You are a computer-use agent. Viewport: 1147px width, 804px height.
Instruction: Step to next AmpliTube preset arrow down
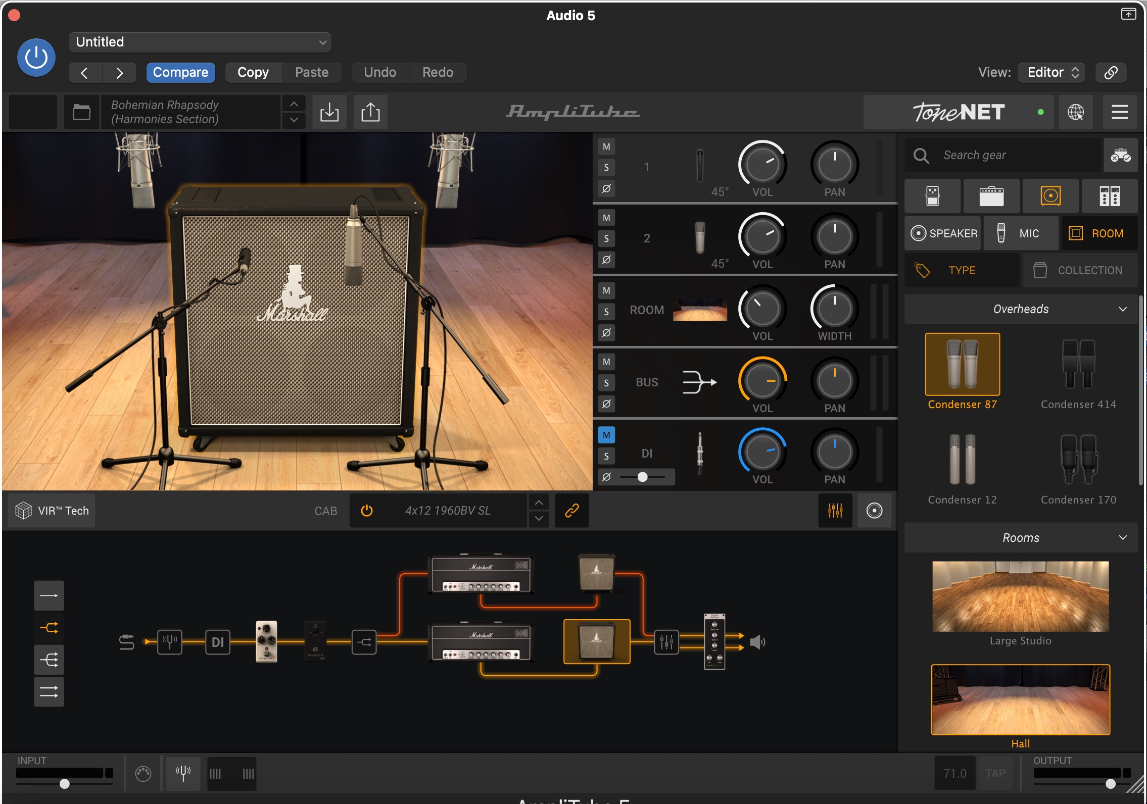pyautogui.click(x=294, y=120)
